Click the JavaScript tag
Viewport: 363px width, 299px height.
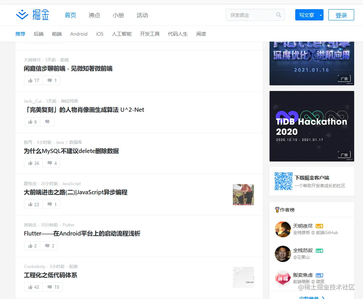coord(72,184)
